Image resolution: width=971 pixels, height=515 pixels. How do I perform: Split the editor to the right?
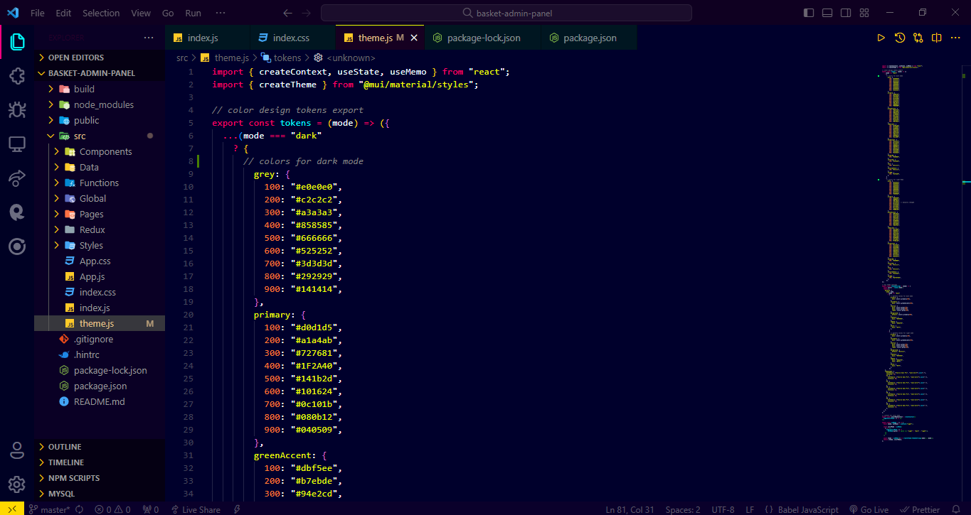[x=937, y=38]
